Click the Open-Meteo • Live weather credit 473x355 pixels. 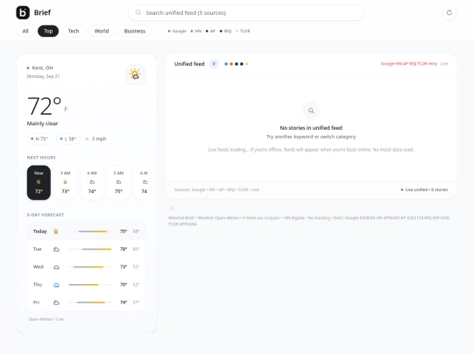click(x=46, y=319)
